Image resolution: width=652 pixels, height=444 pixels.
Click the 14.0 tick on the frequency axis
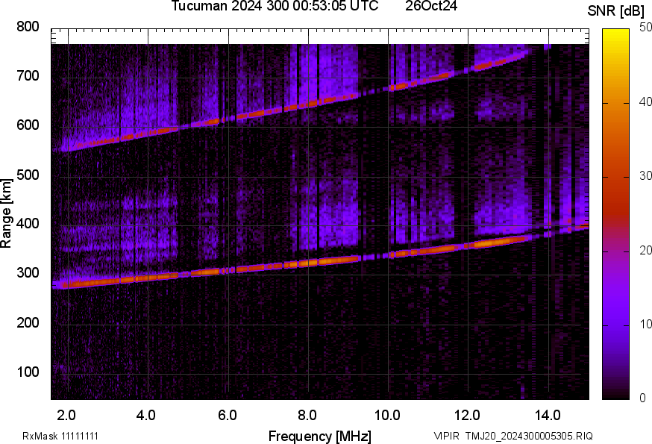[548, 415]
